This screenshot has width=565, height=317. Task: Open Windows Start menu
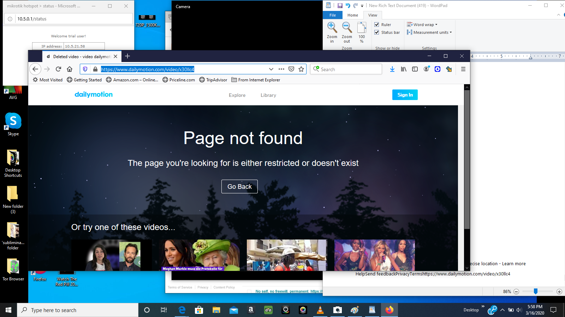click(x=8, y=310)
